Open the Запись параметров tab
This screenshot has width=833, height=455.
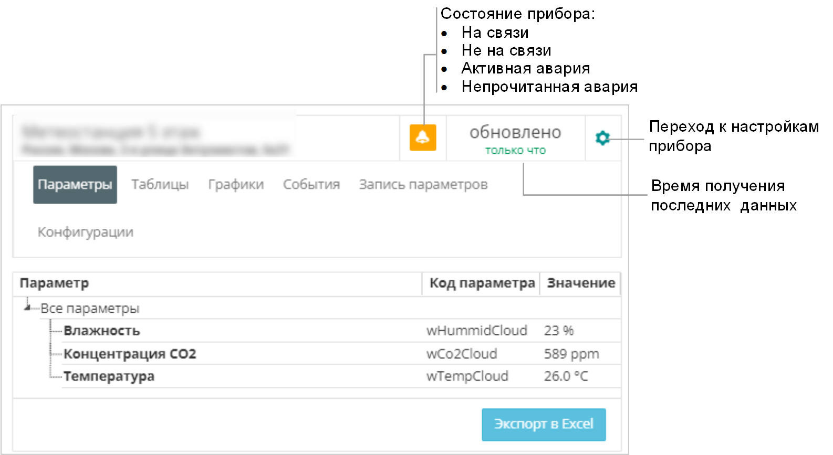tap(423, 185)
